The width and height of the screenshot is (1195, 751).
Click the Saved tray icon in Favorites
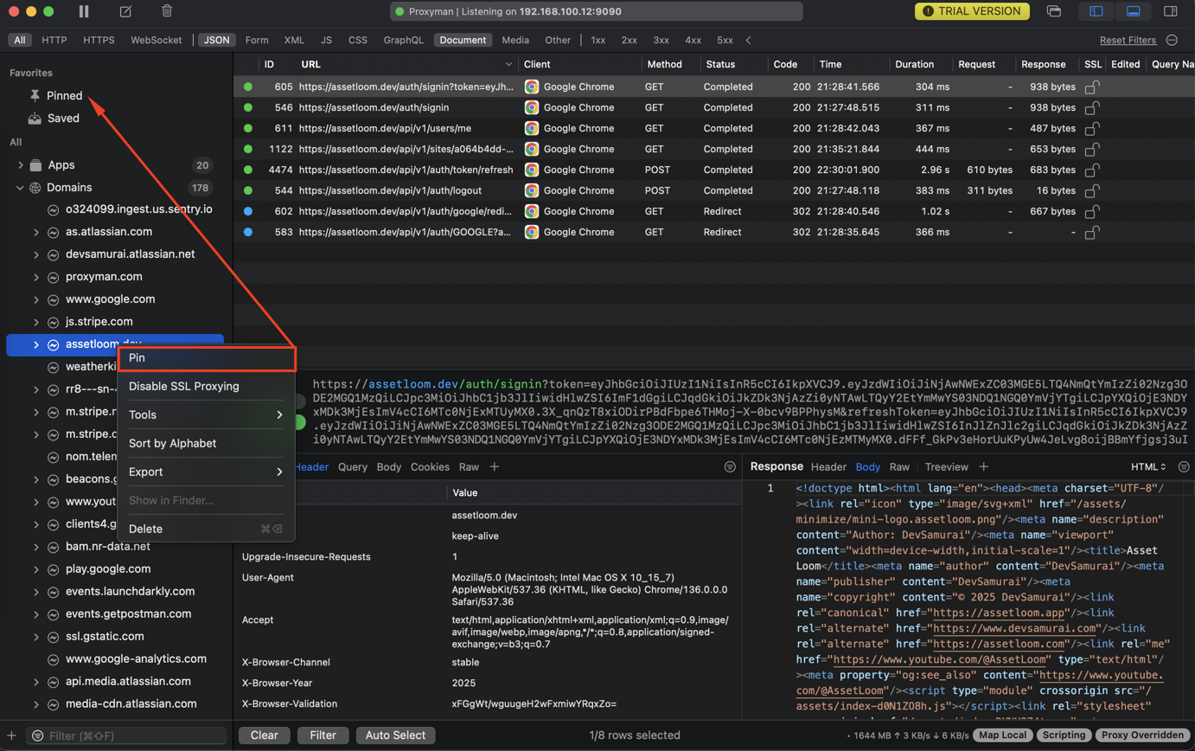tap(35, 118)
